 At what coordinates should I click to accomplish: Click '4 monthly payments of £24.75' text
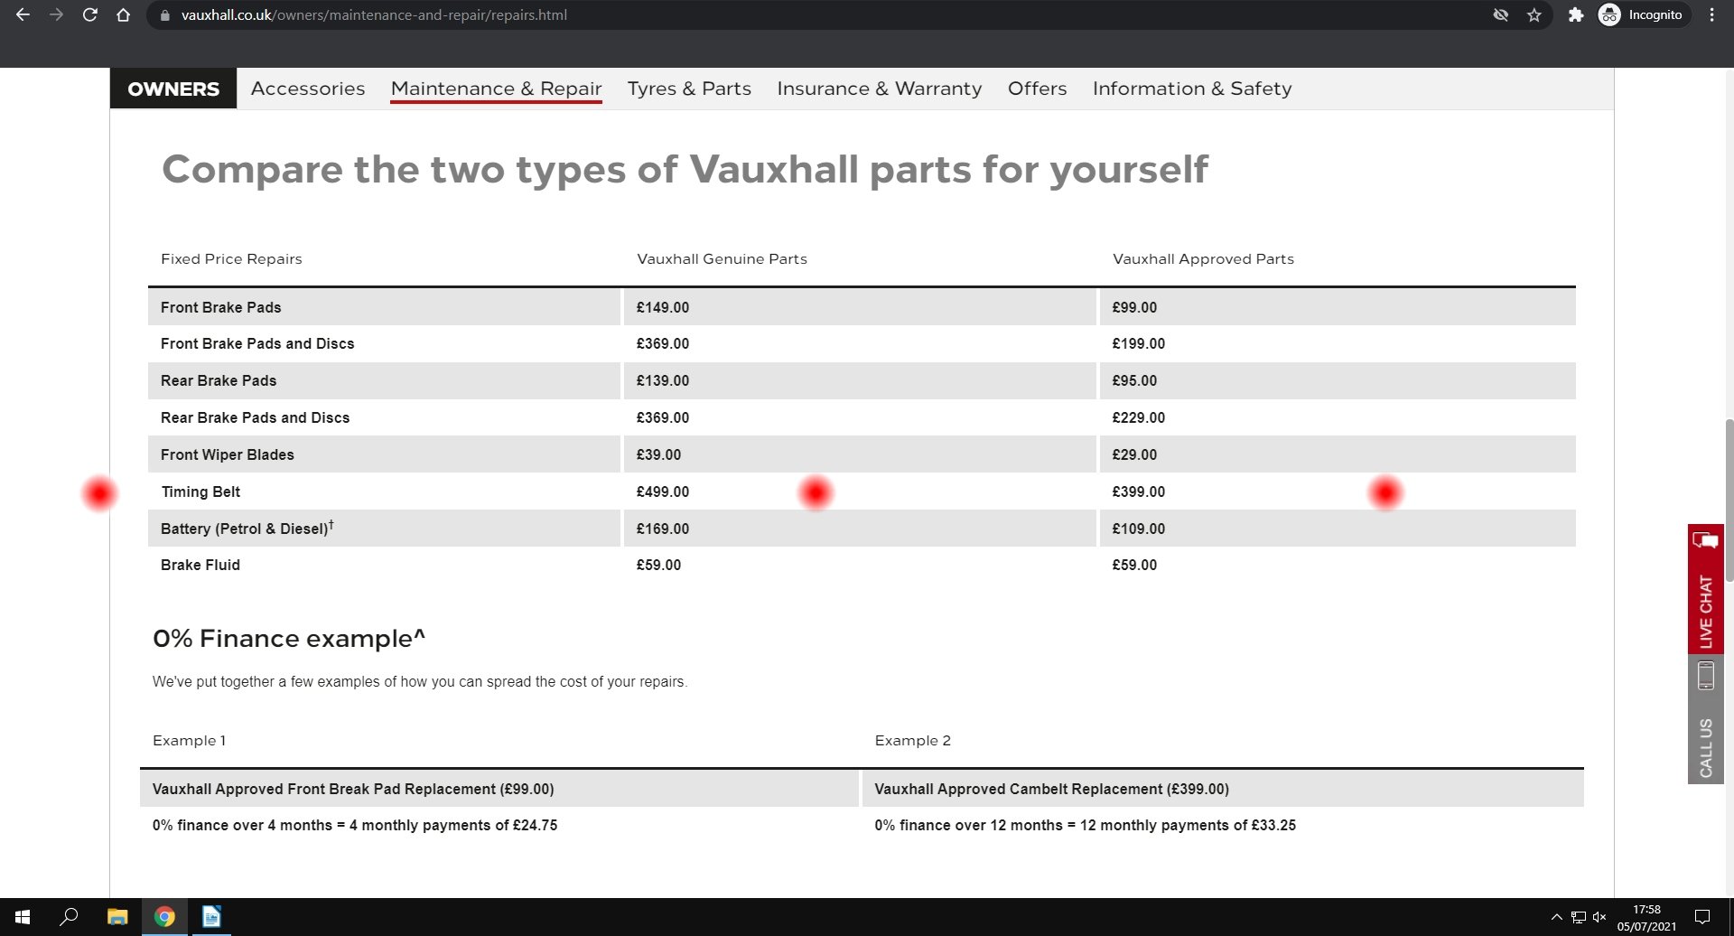[x=453, y=825]
